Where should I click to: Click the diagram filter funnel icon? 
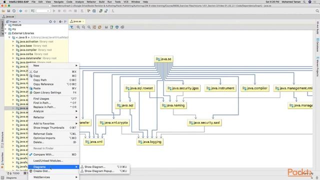[x=72, y=27]
